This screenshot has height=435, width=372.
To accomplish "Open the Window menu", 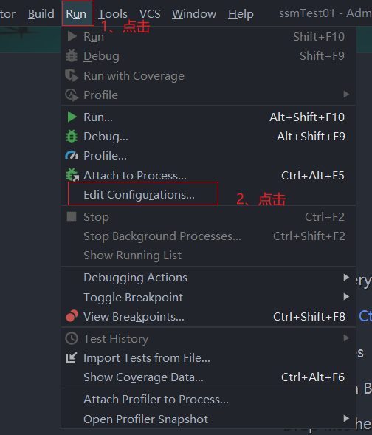I will click(x=194, y=13).
